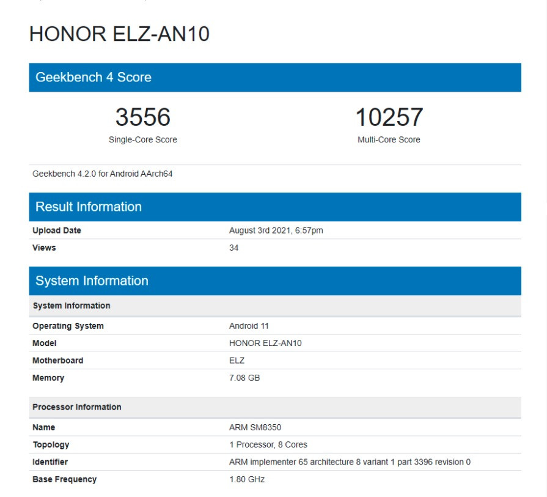
Task: Select the Operating System row label
Action: pyautogui.click(x=68, y=326)
